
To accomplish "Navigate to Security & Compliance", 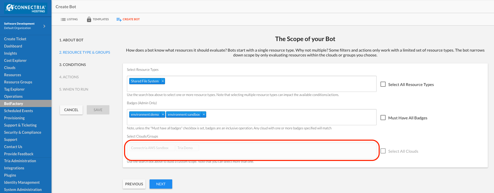I will (23, 132).
